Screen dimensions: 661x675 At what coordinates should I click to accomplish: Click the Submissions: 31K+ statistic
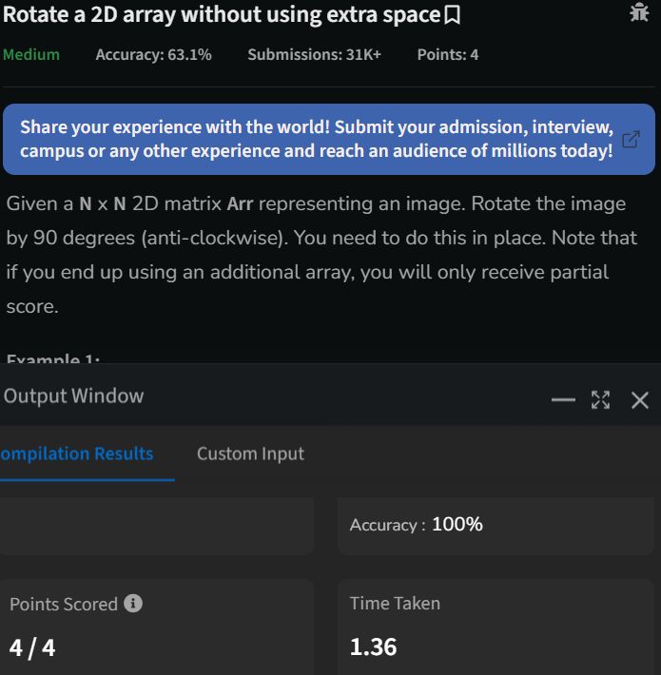click(x=314, y=54)
